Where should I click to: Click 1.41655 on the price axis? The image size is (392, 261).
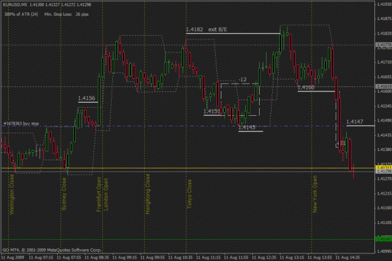(384, 77)
